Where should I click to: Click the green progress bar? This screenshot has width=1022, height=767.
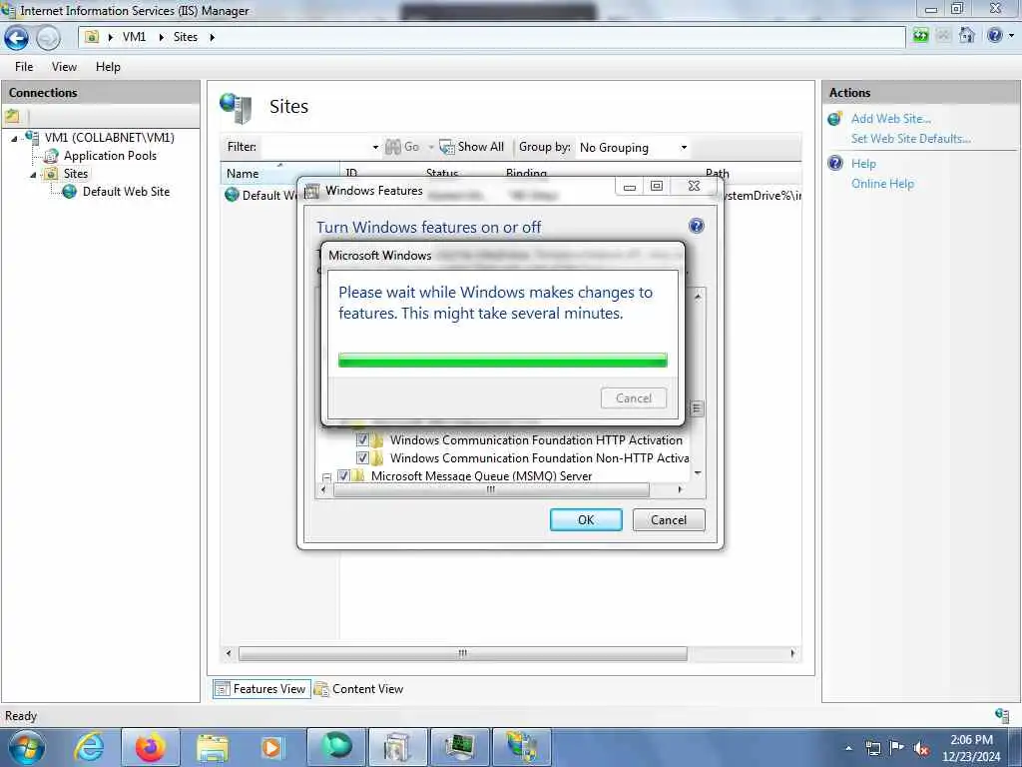click(x=503, y=360)
